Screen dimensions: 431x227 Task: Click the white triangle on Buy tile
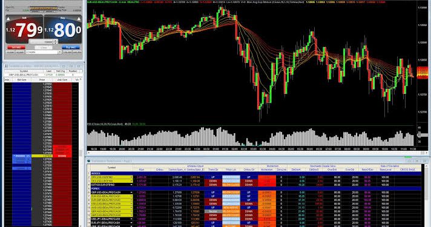click(x=79, y=19)
